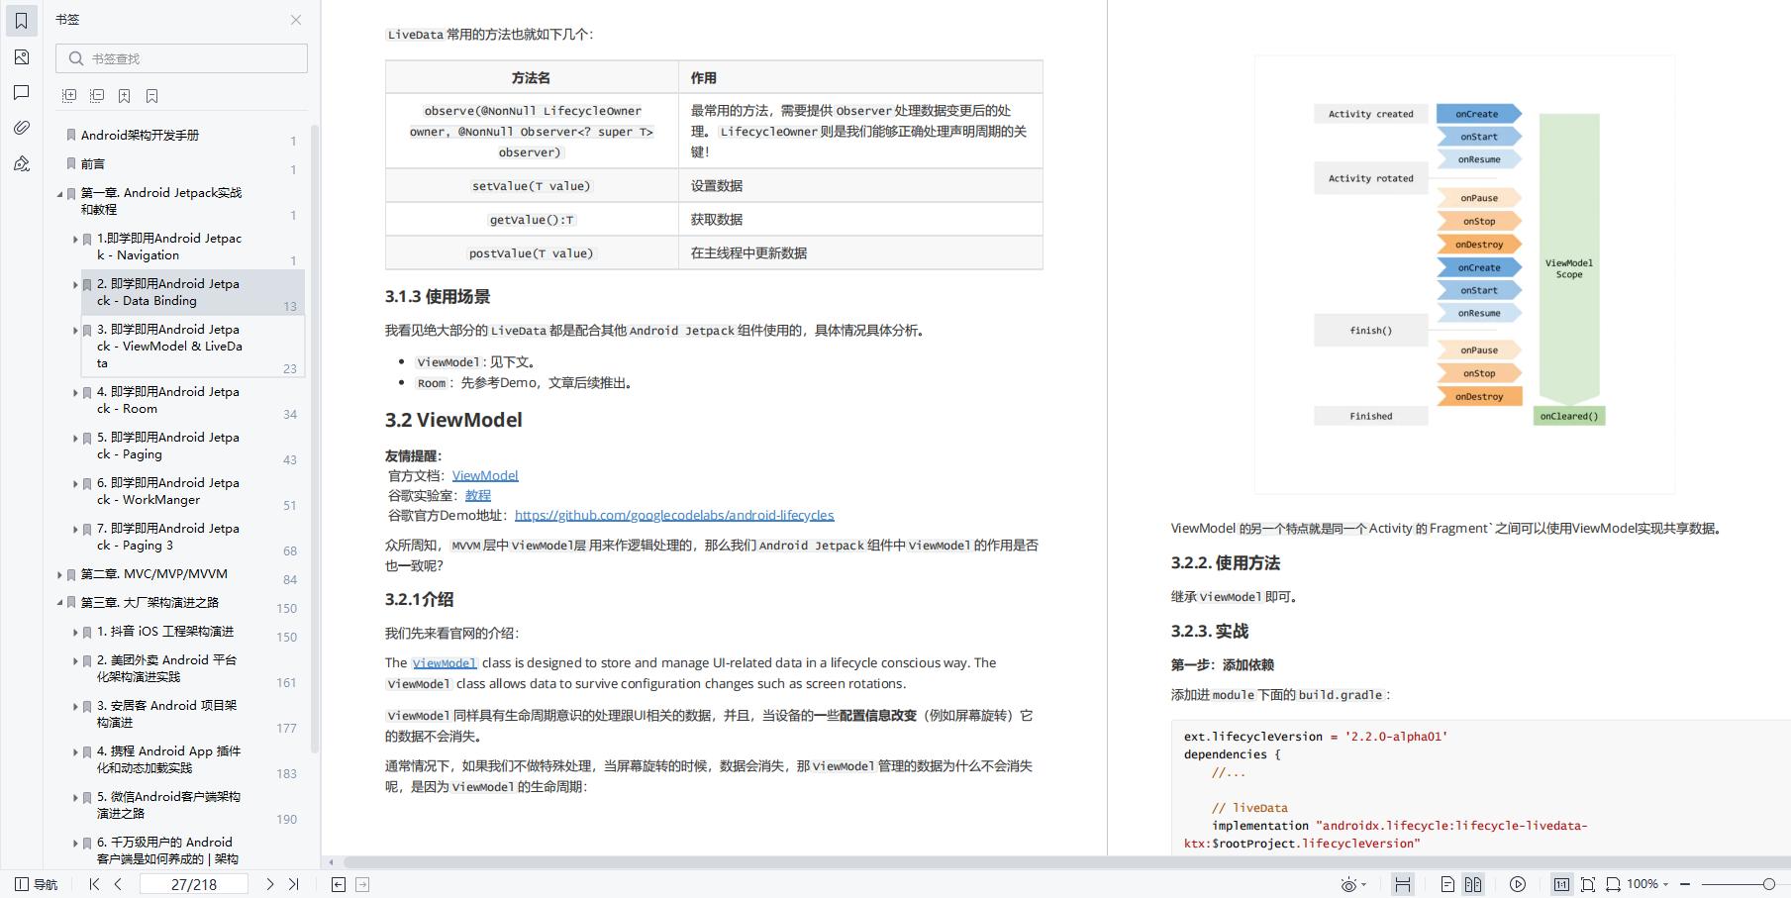
Task: Toggle the 导航 navigation pane
Action: coord(36,884)
